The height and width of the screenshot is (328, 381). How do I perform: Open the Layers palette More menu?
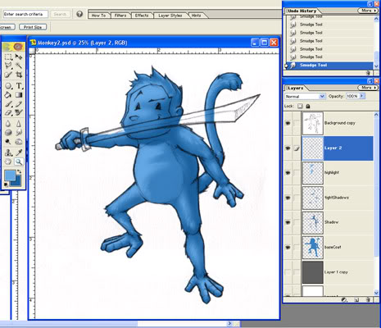368,88
